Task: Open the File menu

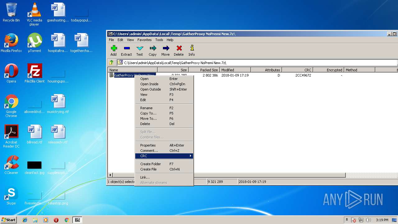Action: click(111, 40)
